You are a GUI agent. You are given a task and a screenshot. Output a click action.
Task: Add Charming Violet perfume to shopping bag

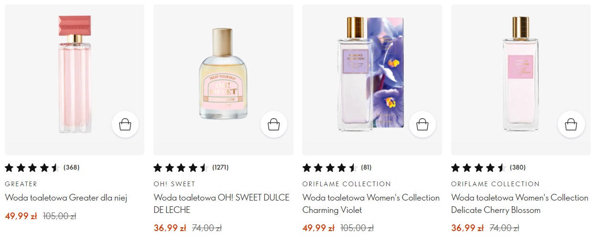pos(423,125)
